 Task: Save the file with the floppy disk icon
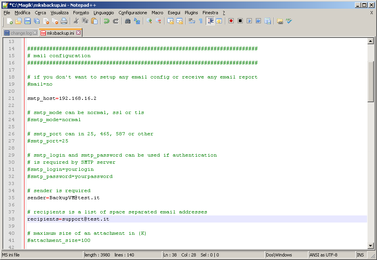[28, 21]
